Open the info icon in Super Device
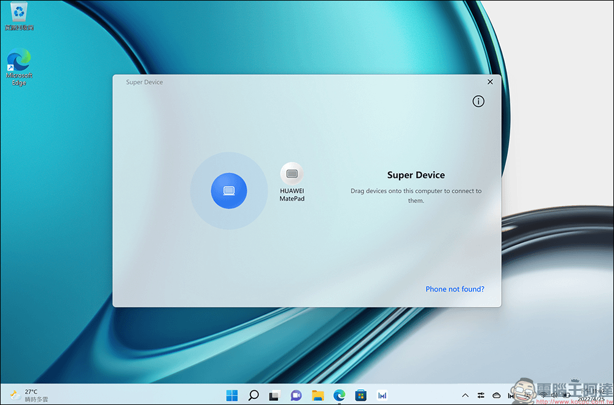The width and height of the screenshot is (614, 405). (478, 101)
